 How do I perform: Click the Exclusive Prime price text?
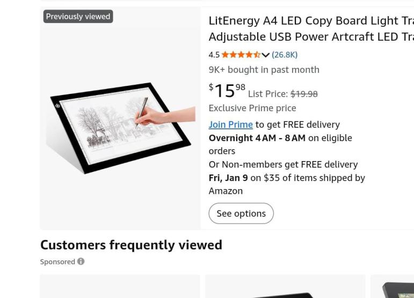[252, 108]
